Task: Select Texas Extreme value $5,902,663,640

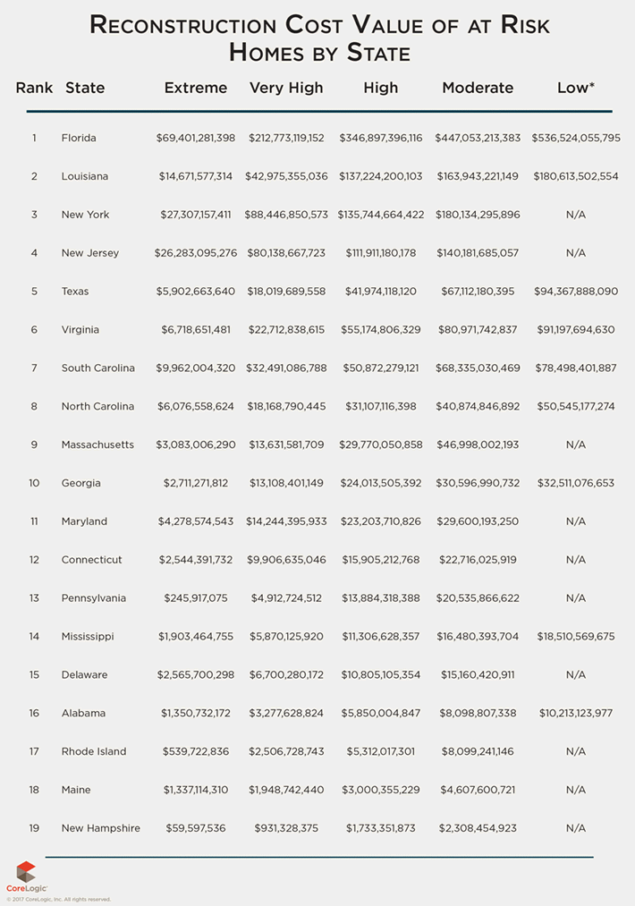Action: click(x=196, y=292)
